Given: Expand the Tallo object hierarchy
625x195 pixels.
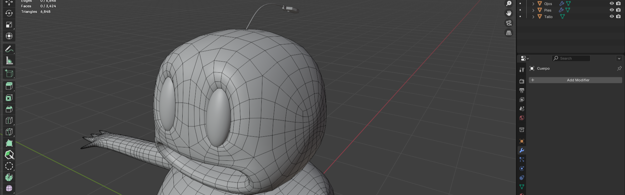Looking at the screenshot, I should click(533, 17).
